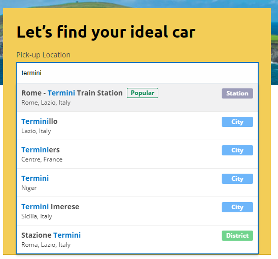278x259 pixels.
Task: Click the termini pick-up location input field
Action: click(x=137, y=73)
